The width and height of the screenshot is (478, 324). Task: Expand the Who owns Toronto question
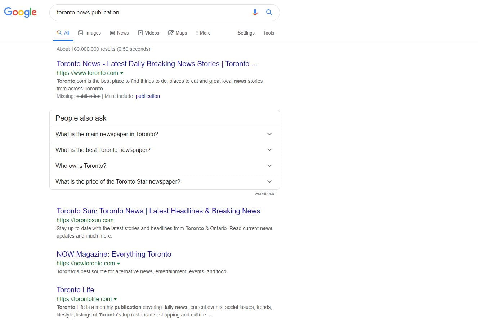[165, 166]
